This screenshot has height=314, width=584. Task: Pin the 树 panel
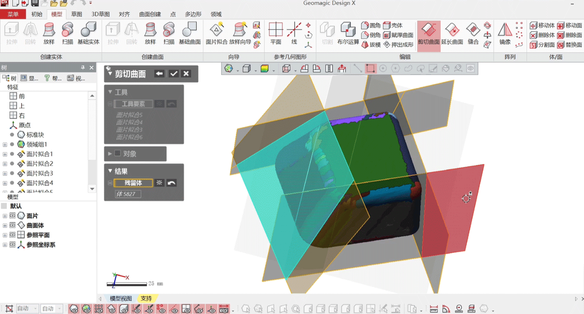pos(83,68)
